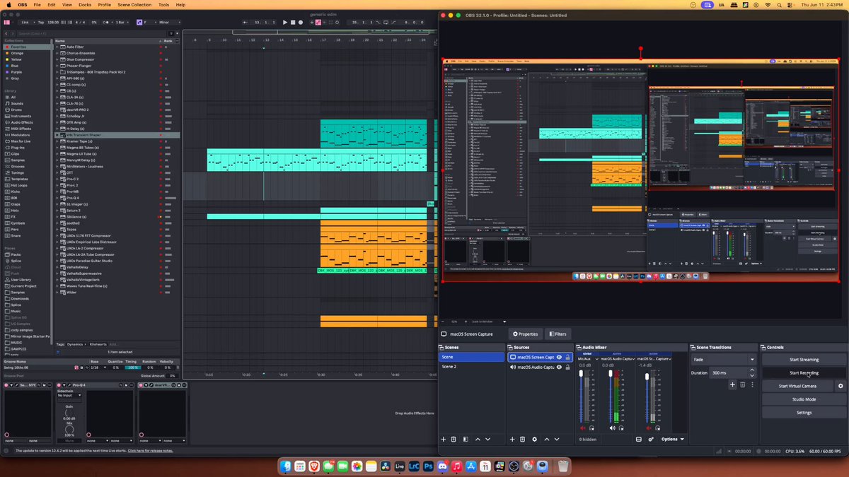Click Start Streaming in OBS Controls

(x=804, y=359)
